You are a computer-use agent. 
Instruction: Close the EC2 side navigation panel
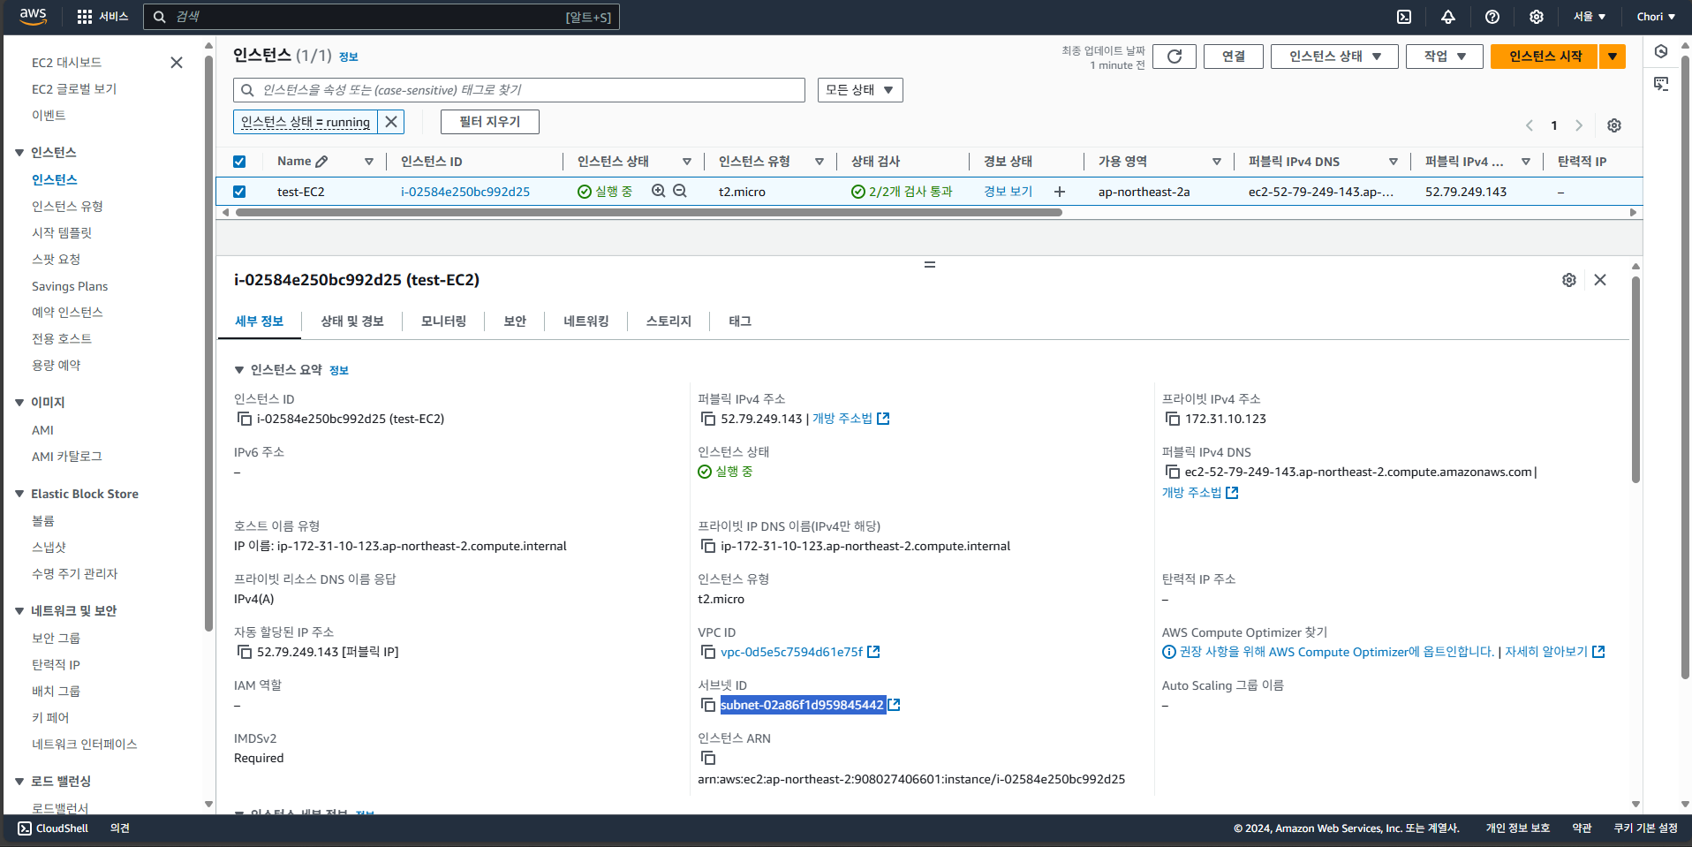point(177,63)
